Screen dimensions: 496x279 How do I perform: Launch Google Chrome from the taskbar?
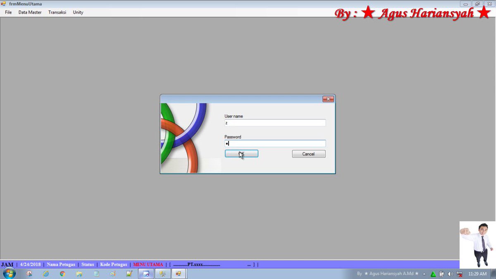(x=63, y=273)
